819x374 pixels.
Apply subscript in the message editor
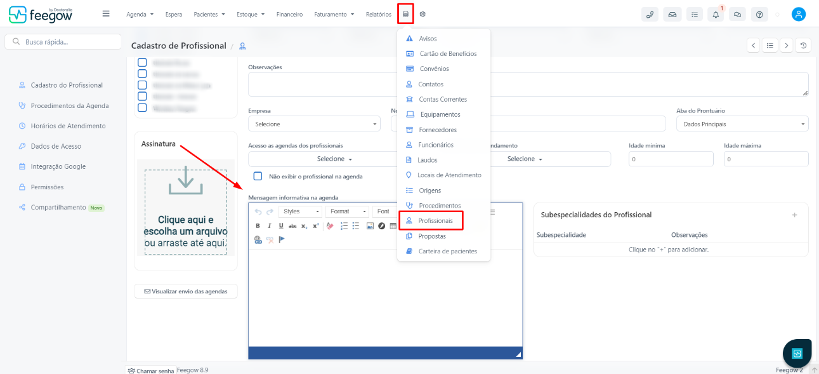click(304, 225)
